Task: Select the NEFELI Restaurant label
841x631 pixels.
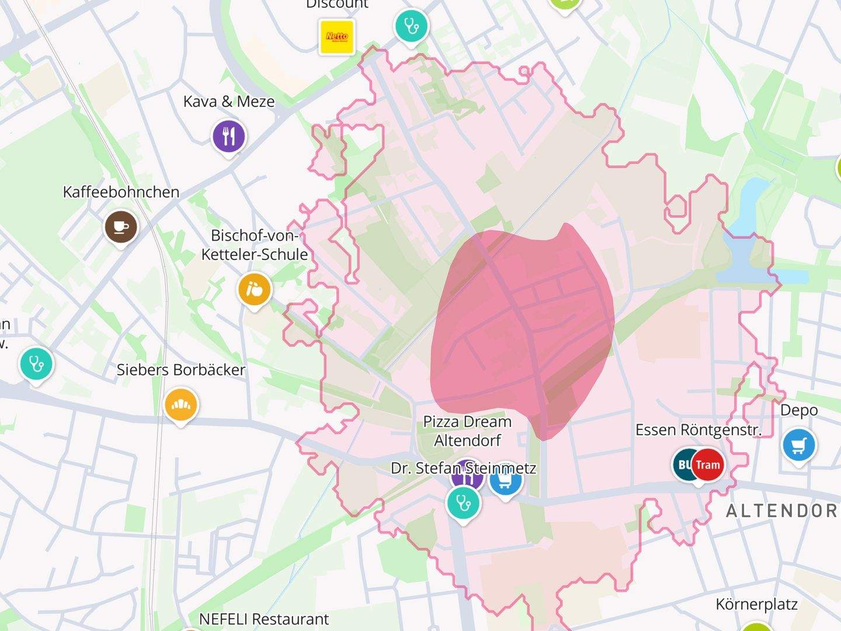Action: point(264,619)
